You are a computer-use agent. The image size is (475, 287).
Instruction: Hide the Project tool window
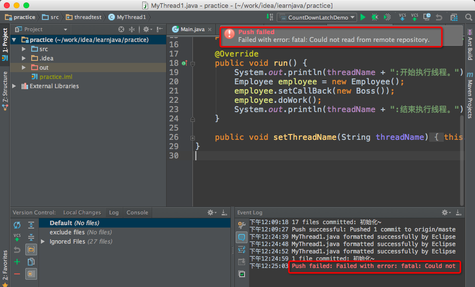pyautogui.click(x=160, y=29)
